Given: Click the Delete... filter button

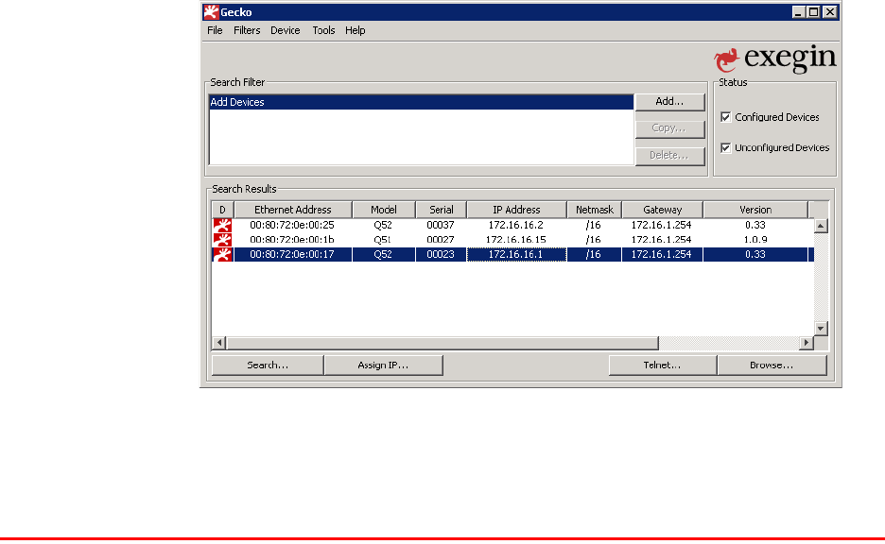Looking at the screenshot, I should pos(670,156).
